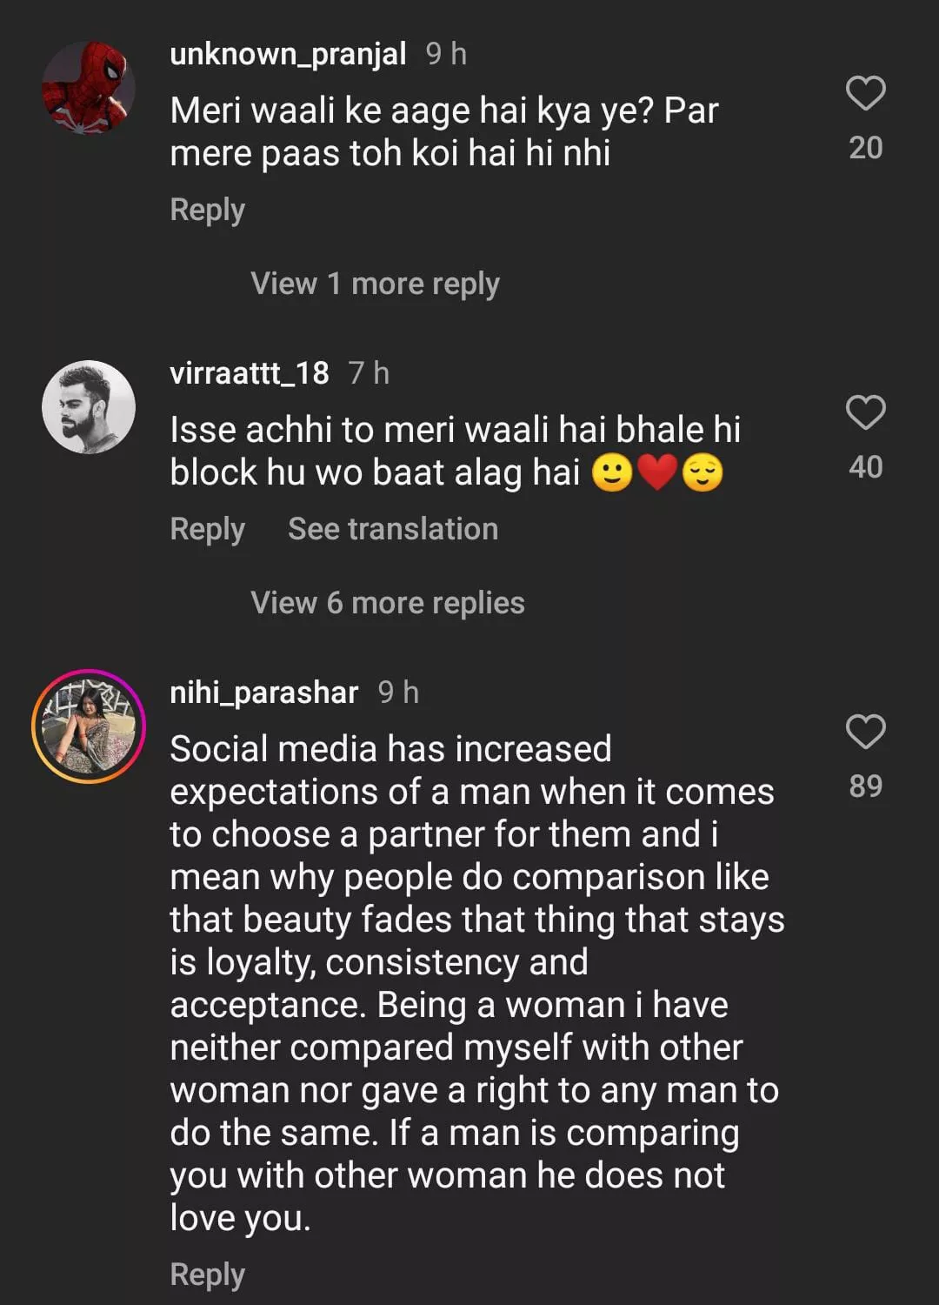Like unknown_pranjal's comment with the heart
939x1305 pixels.
click(865, 94)
